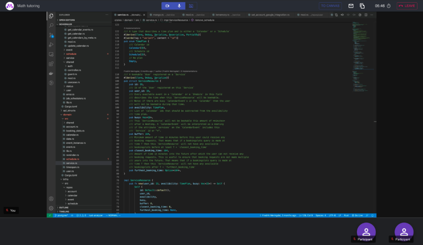The width and height of the screenshot is (423, 245).
Task: Mute the microphone in the call bar
Action: [x=179, y=6]
